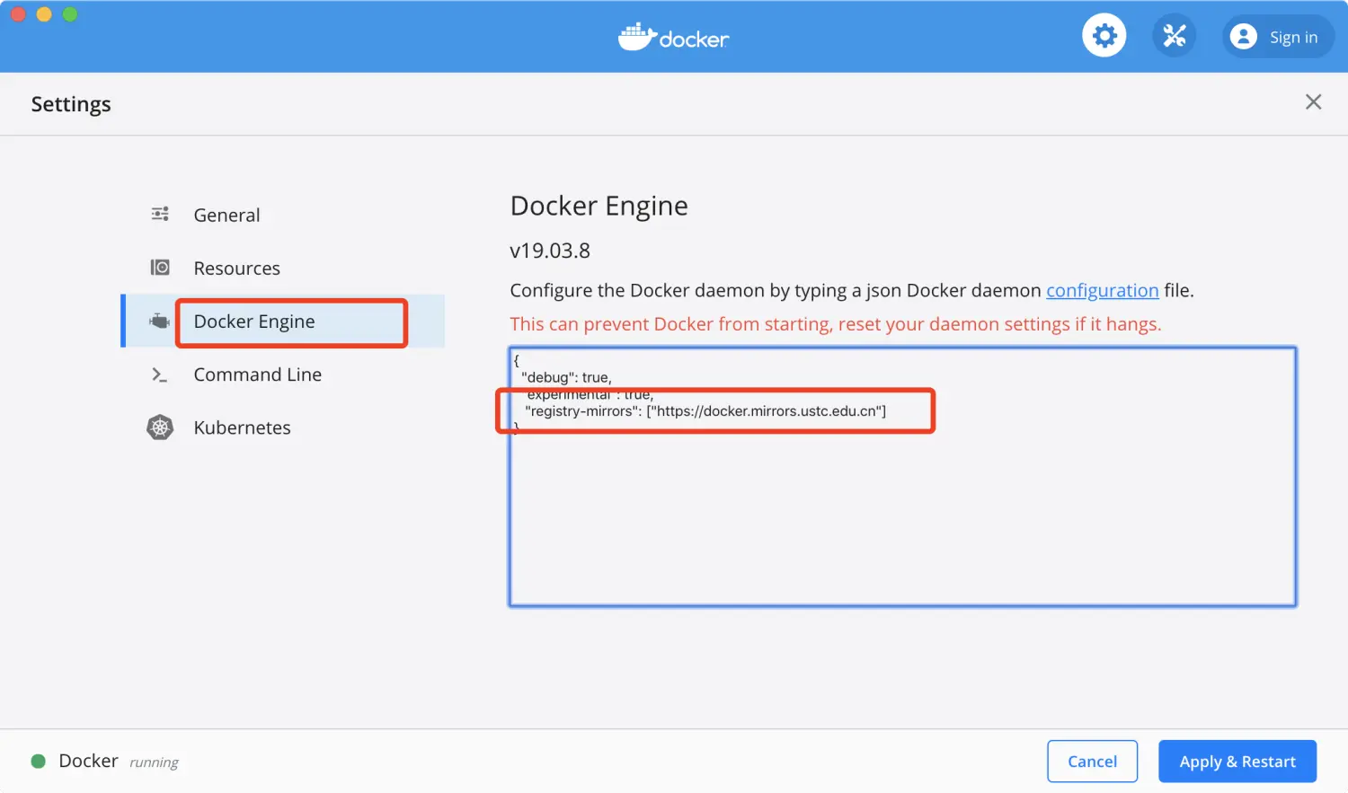1348x793 pixels.
Task: Click the General sliders icon
Action: [x=160, y=214]
